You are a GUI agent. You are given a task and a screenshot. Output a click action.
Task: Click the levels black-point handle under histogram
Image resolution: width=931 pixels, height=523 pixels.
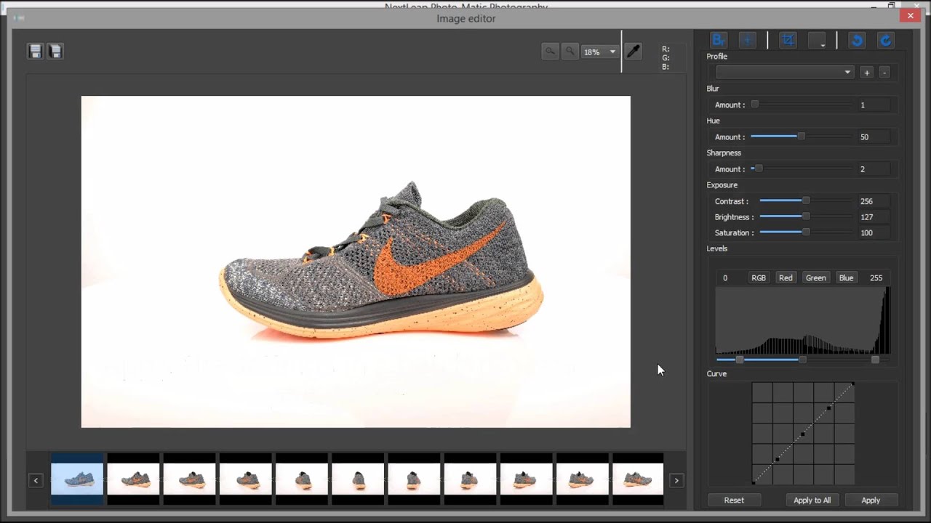740,360
